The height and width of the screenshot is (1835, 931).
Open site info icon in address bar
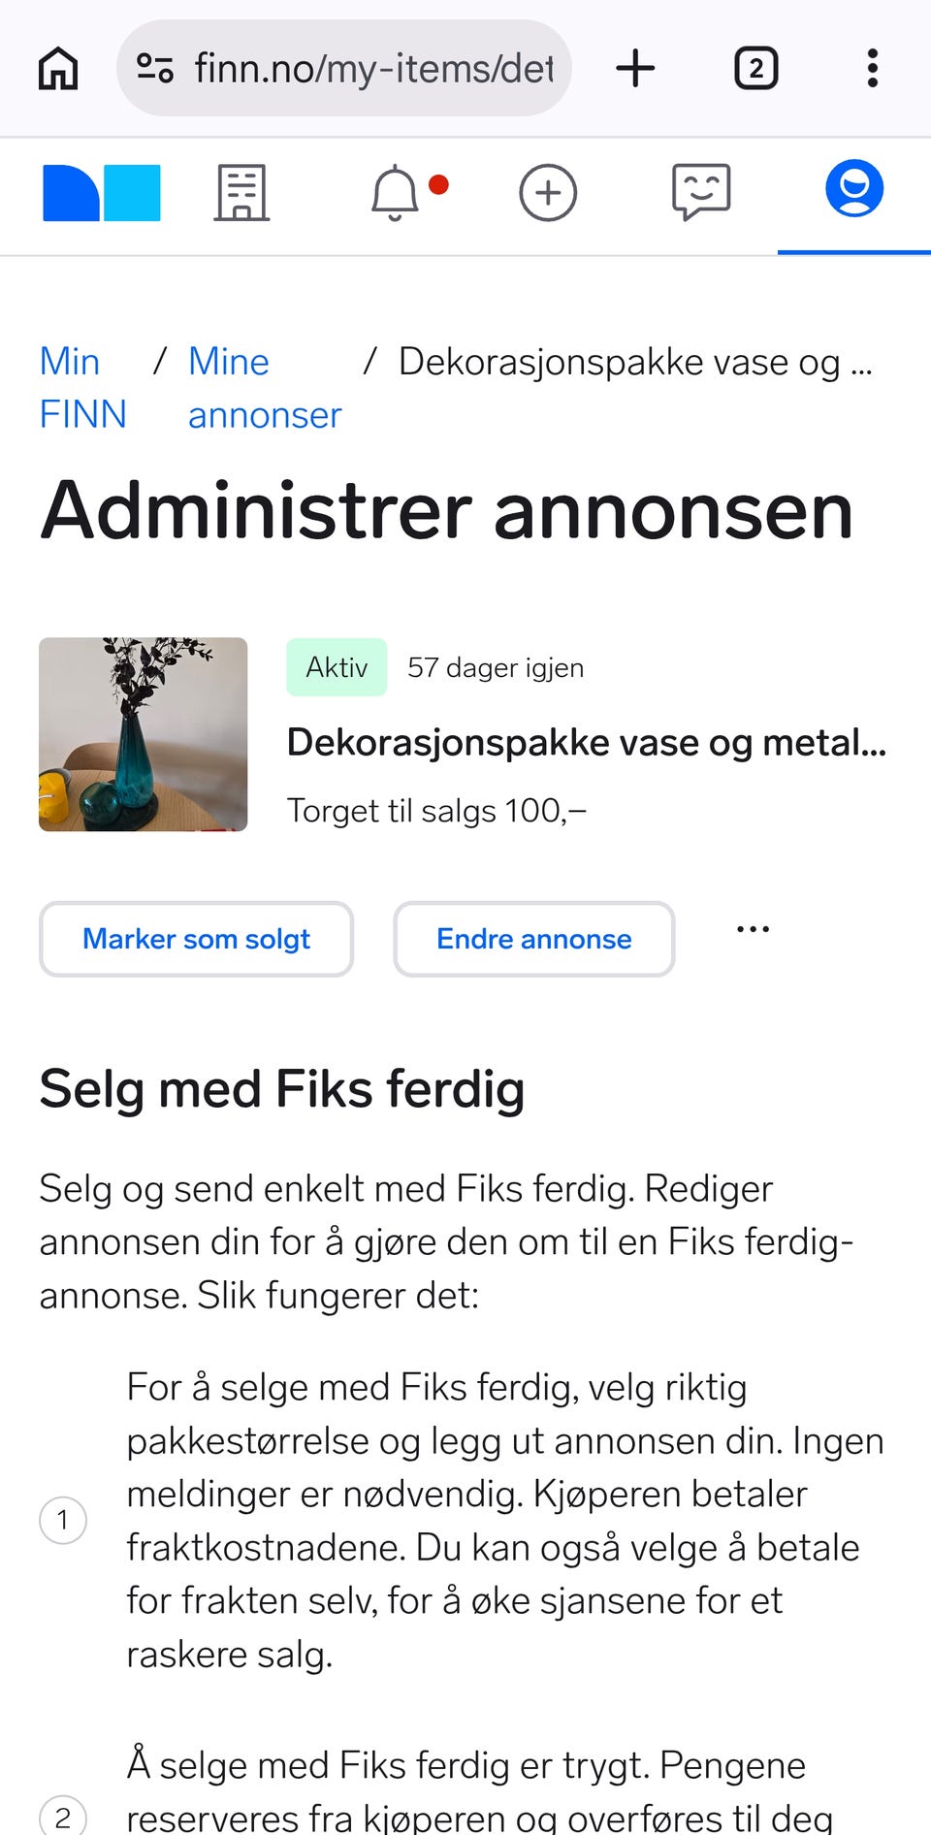point(155,69)
